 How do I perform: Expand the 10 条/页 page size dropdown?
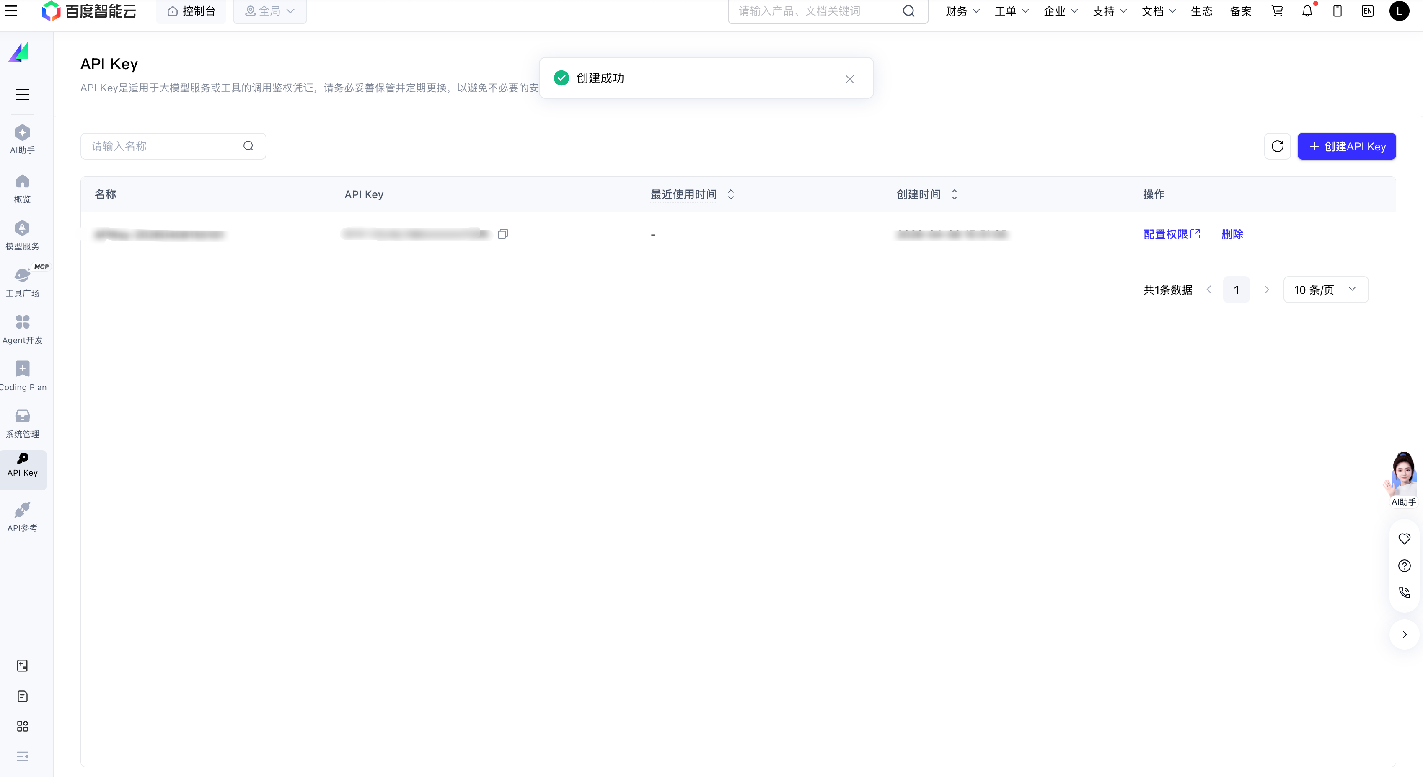(x=1325, y=289)
